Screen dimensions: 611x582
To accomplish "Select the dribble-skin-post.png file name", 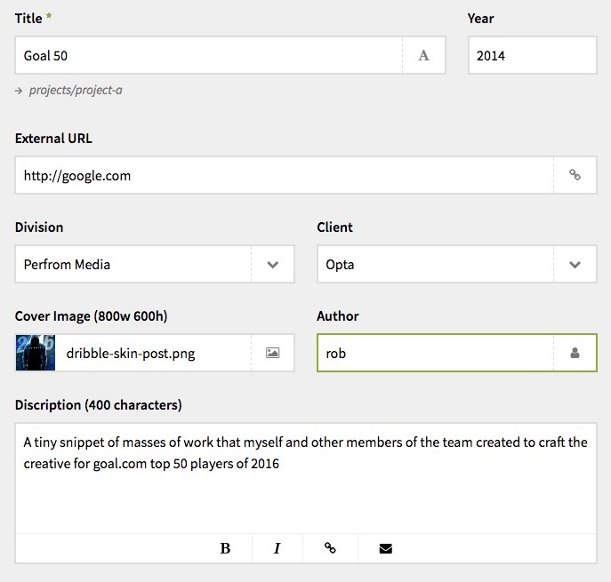I will click(131, 353).
